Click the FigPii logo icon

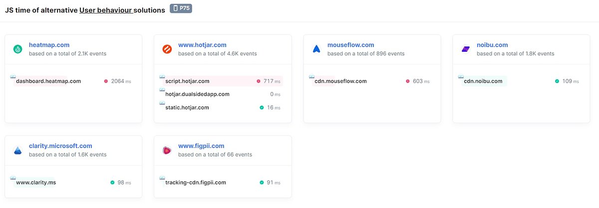(x=167, y=150)
